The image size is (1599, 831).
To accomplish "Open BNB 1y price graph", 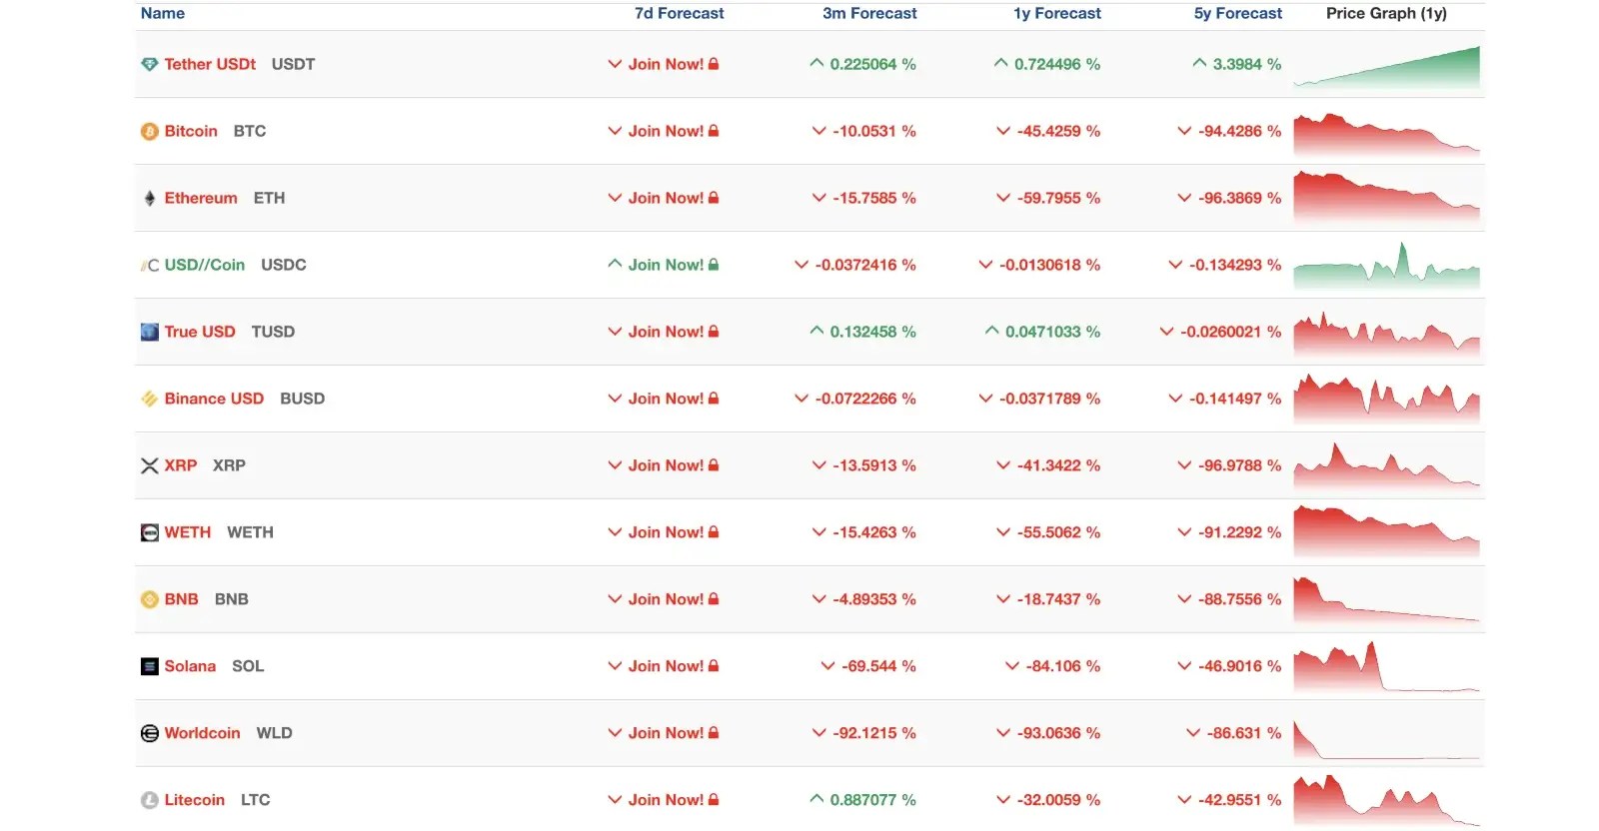I will [x=1386, y=600].
